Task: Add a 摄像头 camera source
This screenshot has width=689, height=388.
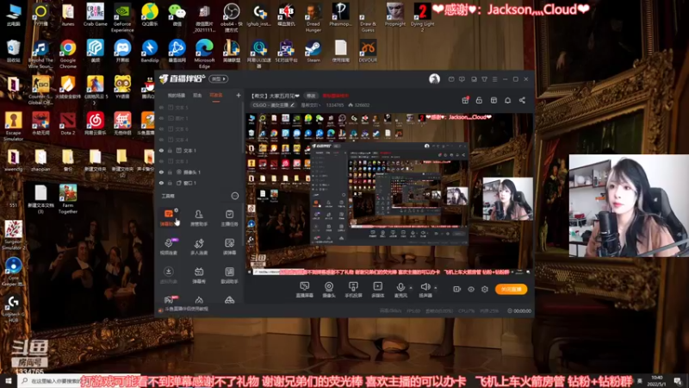Action: tap(329, 290)
